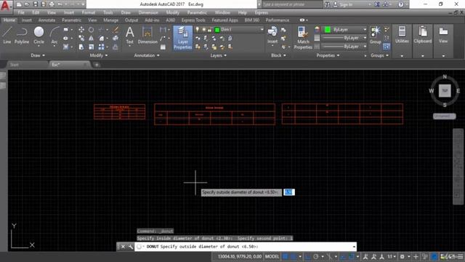Click the green layer color swatch

point(217,30)
